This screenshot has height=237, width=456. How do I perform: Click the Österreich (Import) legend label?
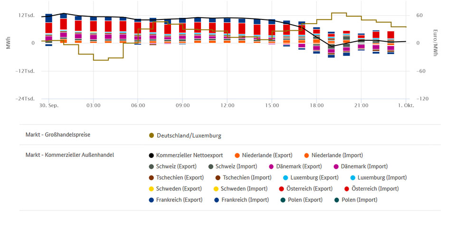point(375,189)
